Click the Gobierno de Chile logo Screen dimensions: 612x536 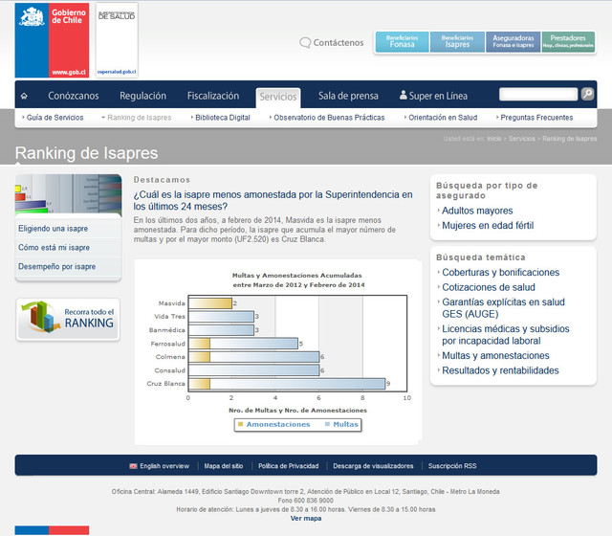(52, 40)
